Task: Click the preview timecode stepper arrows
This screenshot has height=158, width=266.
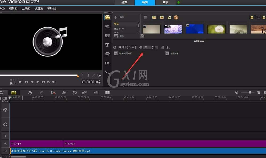Action: point(99,82)
